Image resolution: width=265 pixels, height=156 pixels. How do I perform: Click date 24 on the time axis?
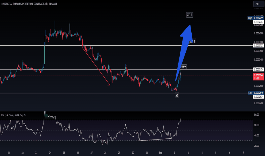tap(50, 153)
